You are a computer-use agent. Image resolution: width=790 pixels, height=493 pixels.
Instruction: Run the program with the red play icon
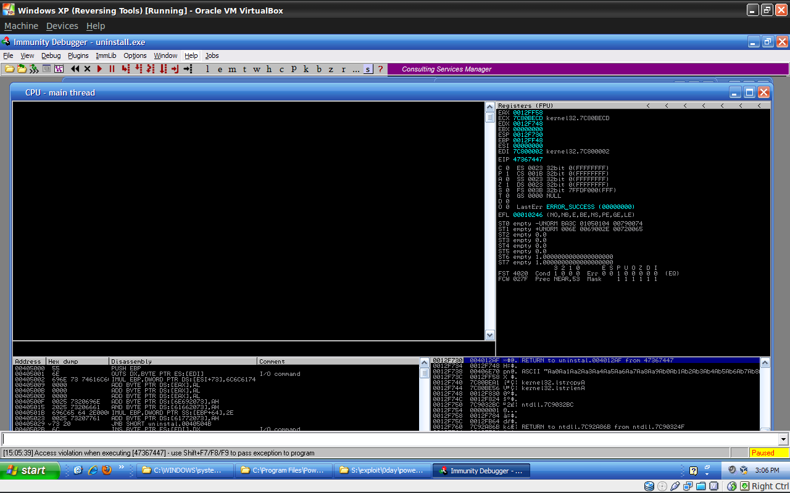click(x=99, y=69)
